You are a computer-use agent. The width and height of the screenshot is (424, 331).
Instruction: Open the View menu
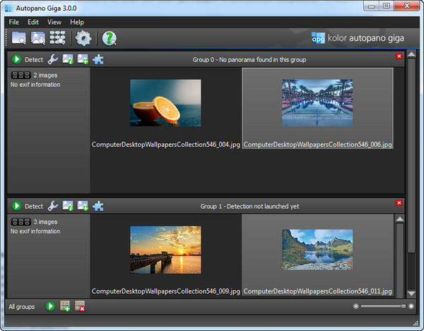54,22
